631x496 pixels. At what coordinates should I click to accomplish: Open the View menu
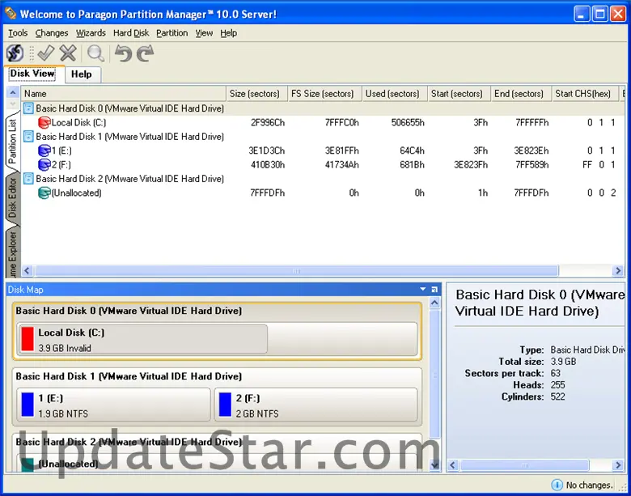pyautogui.click(x=204, y=33)
